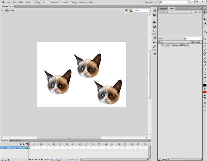Open the File menu
This screenshot has height=161, width=207.
(9, 2)
